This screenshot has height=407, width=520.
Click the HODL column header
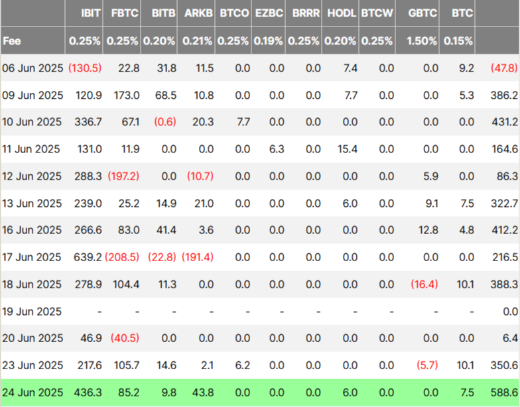(342, 13)
